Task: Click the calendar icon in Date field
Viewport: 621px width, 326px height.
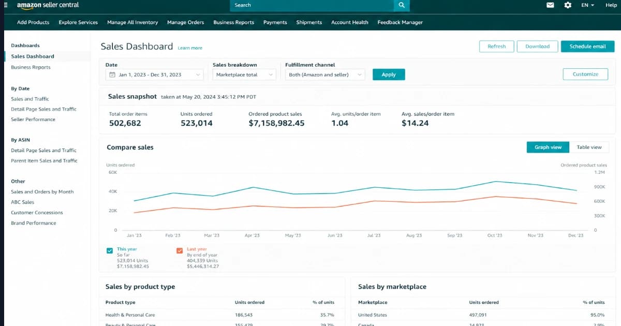Action: 112,75
